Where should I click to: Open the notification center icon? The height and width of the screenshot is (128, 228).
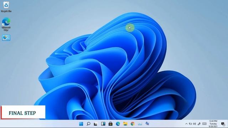pyautogui.click(x=223, y=124)
